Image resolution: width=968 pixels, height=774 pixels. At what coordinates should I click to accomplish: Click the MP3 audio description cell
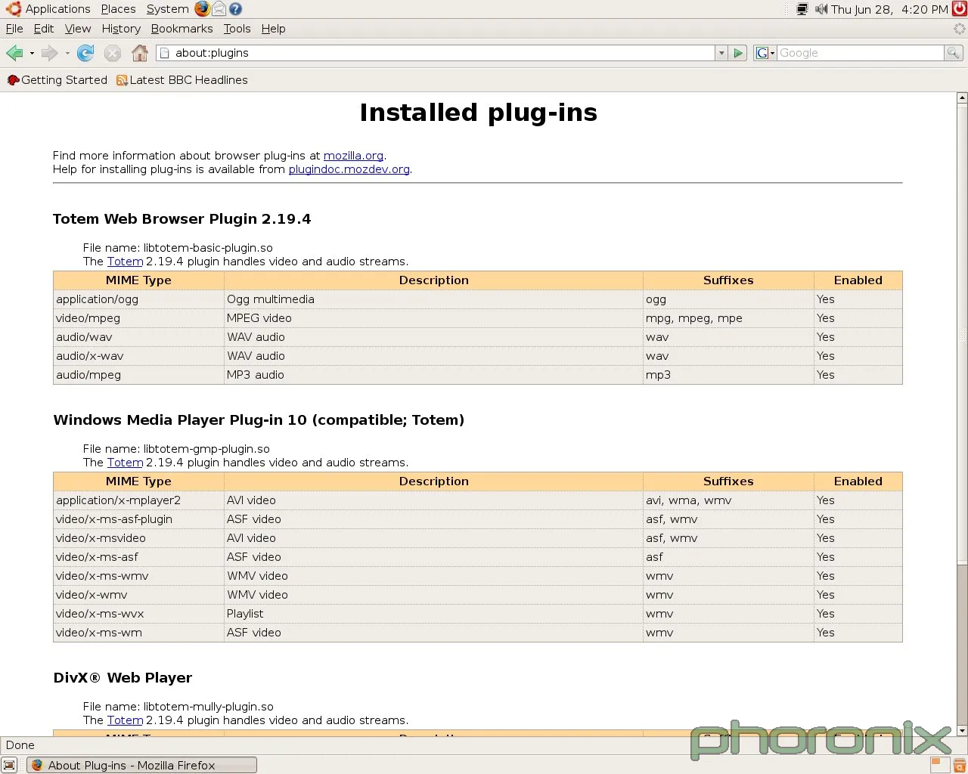click(433, 375)
